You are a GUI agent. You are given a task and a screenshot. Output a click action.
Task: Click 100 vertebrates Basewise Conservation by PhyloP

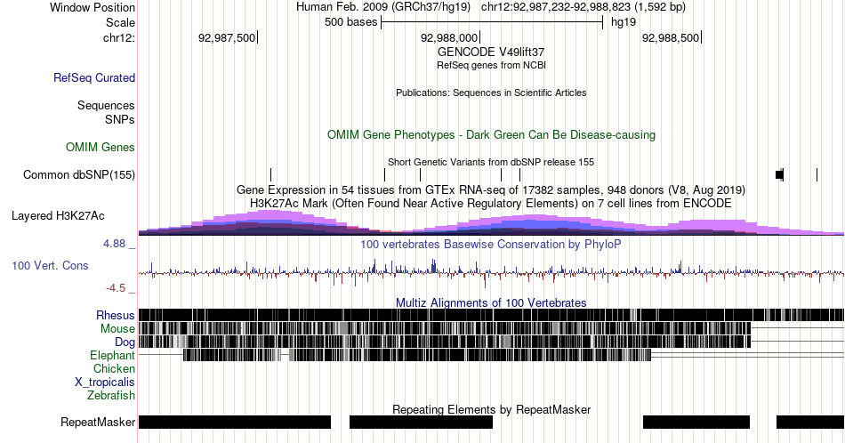[491, 244]
